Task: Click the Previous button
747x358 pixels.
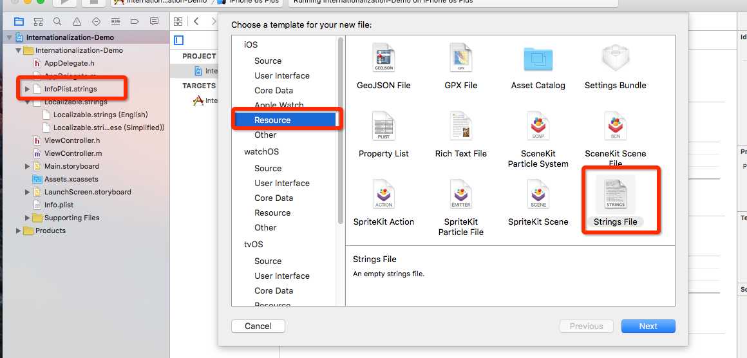Action: coord(587,326)
